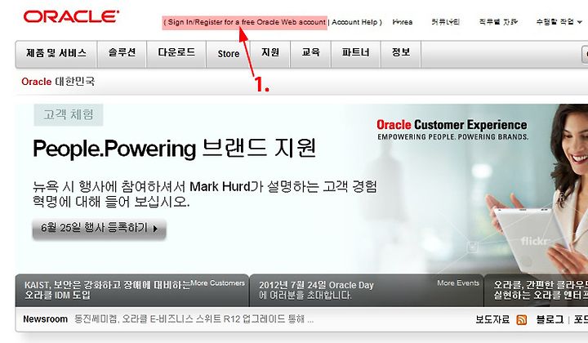Viewport: 588px width, 343px height.
Task: Open the 교육 menu
Action: (311, 53)
